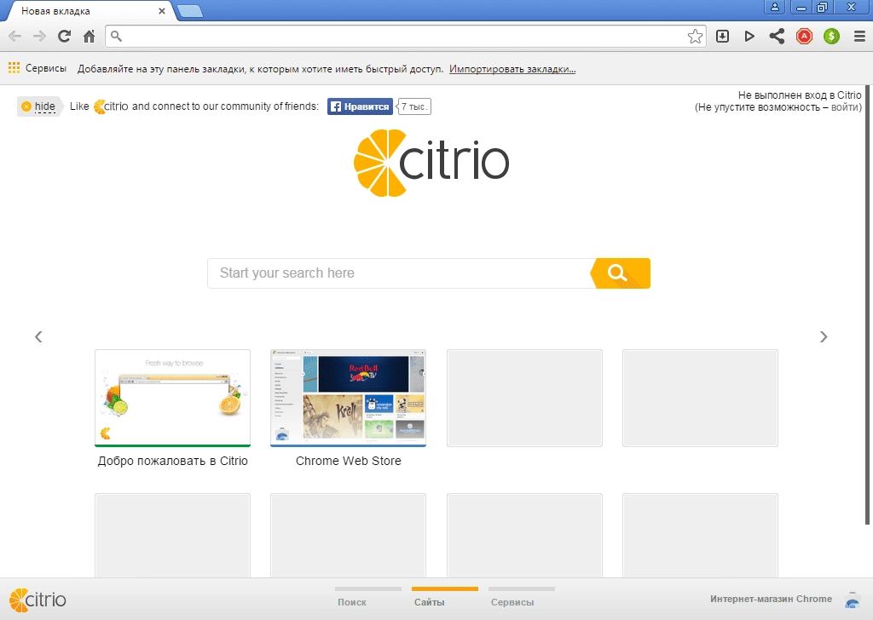This screenshot has width=873, height=620.
Task: Click the user profile button in titlebar
Action: (774, 7)
